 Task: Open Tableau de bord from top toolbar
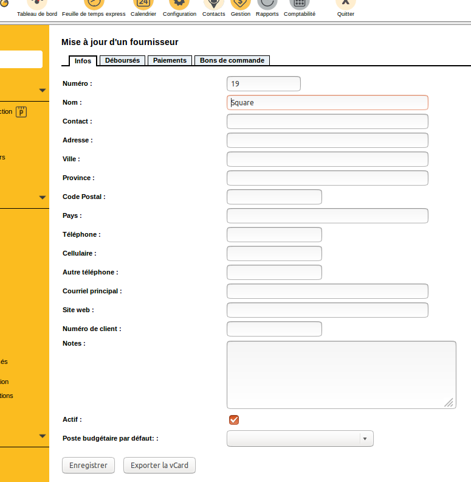pyautogui.click(x=36, y=6)
